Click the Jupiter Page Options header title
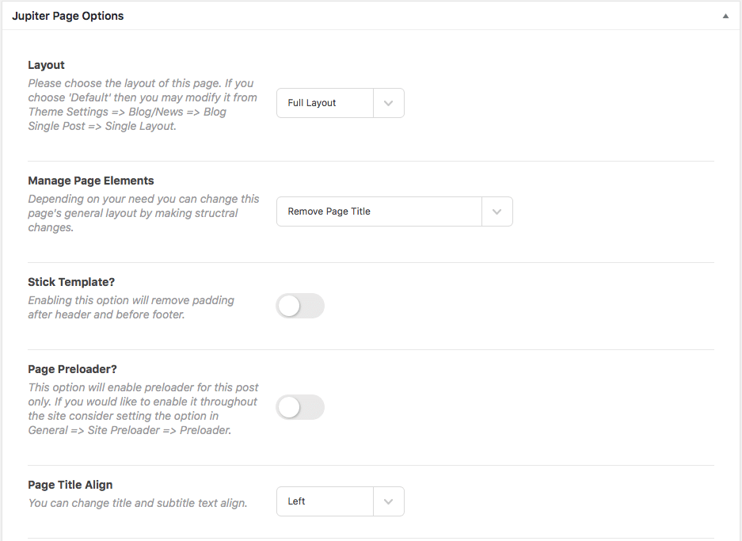This screenshot has width=742, height=541. pyautogui.click(x=67, y=16)
